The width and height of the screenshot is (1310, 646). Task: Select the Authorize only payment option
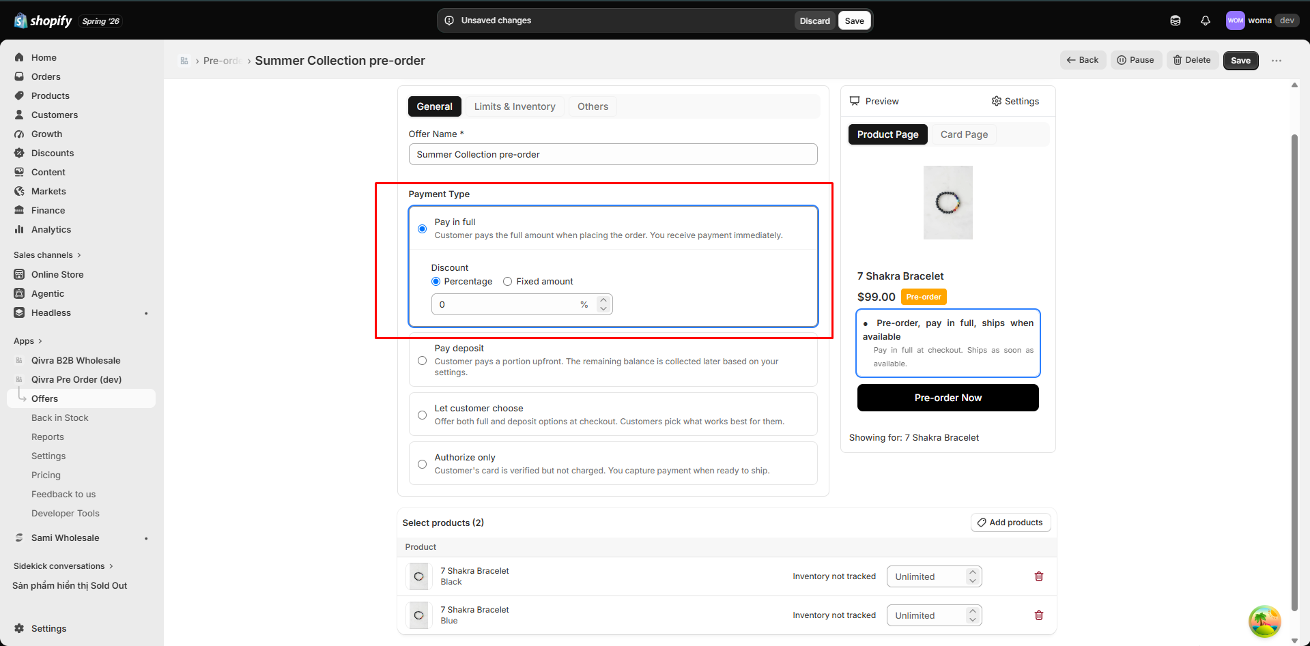click(422, 464)
